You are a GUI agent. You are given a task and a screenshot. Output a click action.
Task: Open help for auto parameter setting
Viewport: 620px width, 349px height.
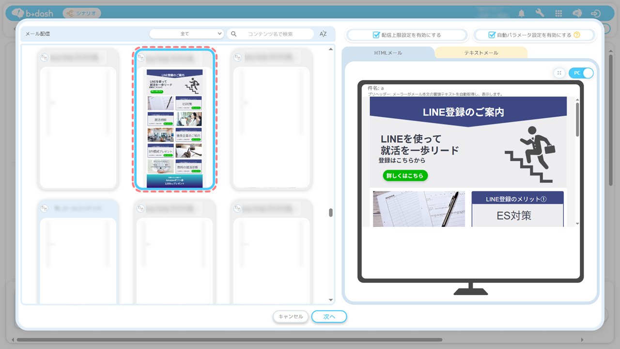pos(577,35)
